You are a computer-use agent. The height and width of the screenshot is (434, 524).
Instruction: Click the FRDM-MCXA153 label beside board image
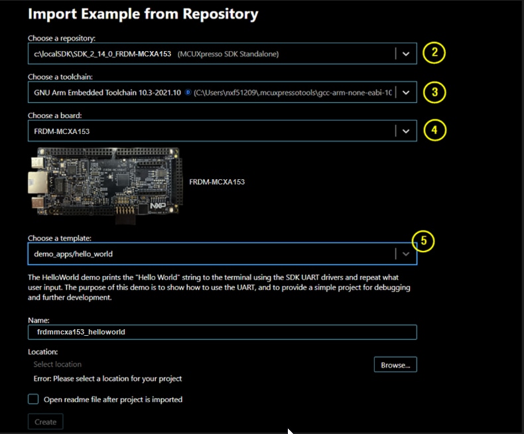pos(217,182)
